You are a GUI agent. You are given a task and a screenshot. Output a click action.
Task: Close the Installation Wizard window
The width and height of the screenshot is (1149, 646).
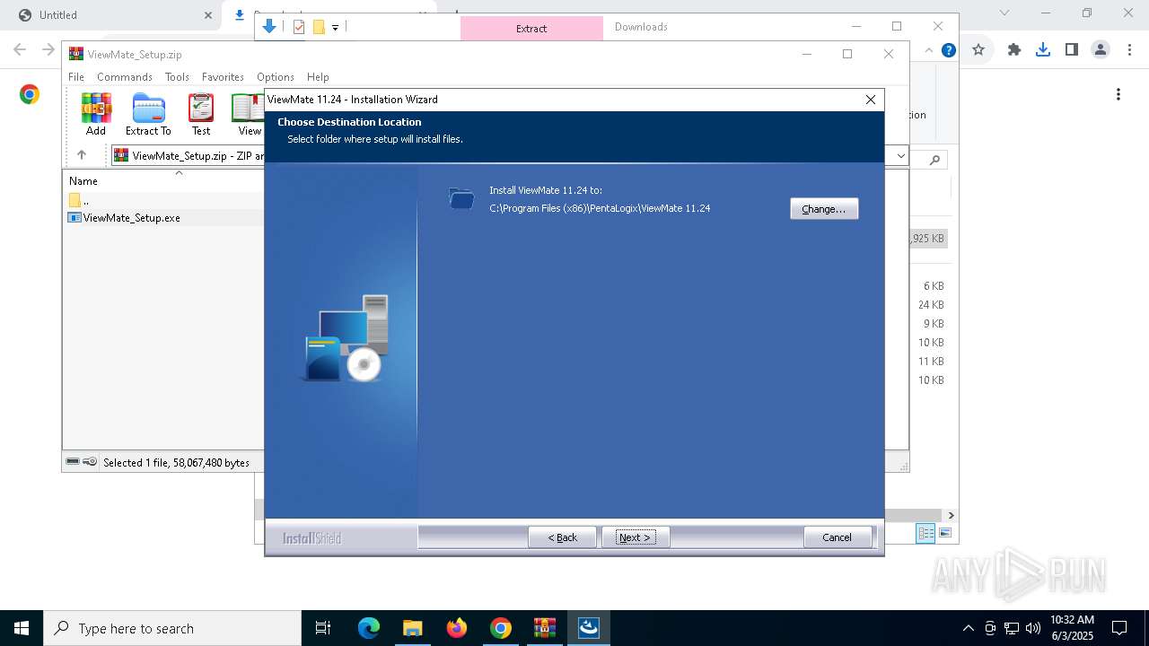coord(871,100)
